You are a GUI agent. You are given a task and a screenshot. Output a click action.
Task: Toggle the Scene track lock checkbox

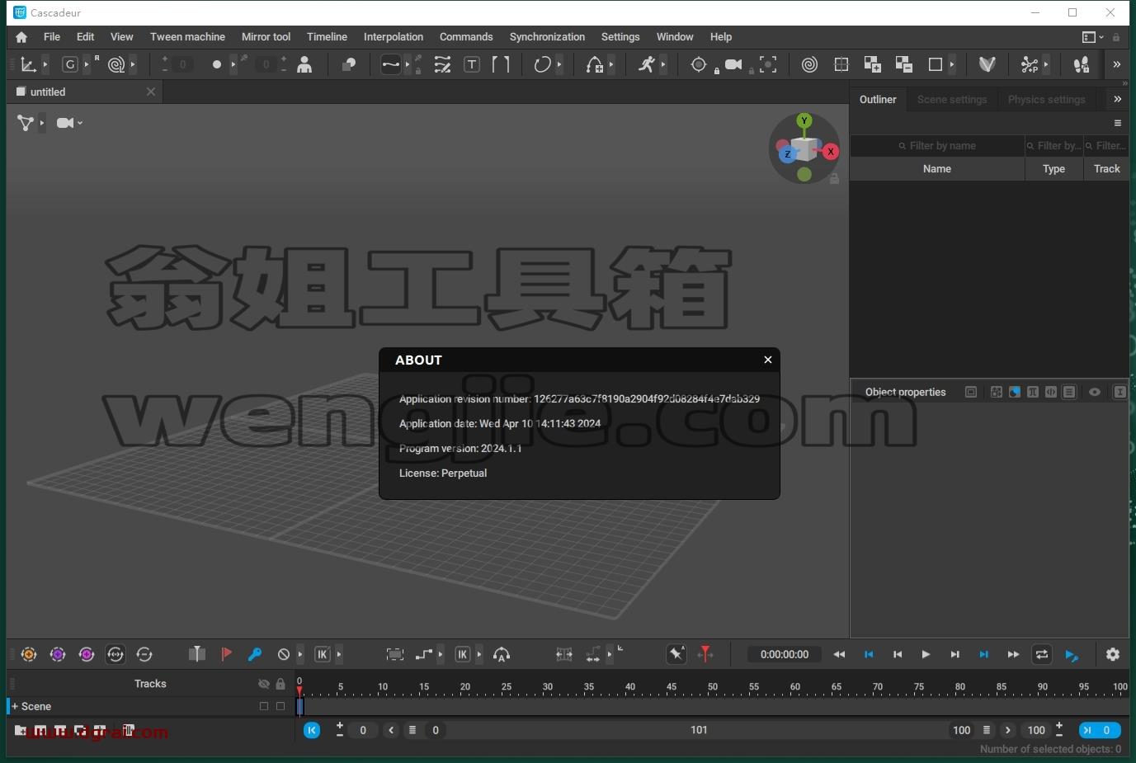point(280,706)
